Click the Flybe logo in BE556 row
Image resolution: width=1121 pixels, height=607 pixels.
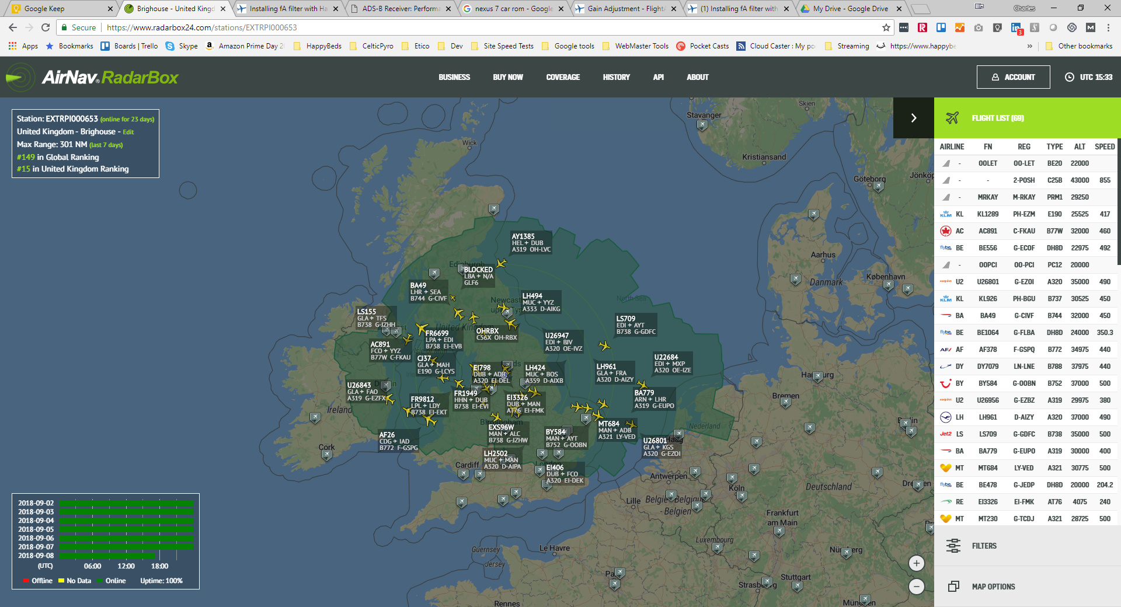tap(946, 248)
